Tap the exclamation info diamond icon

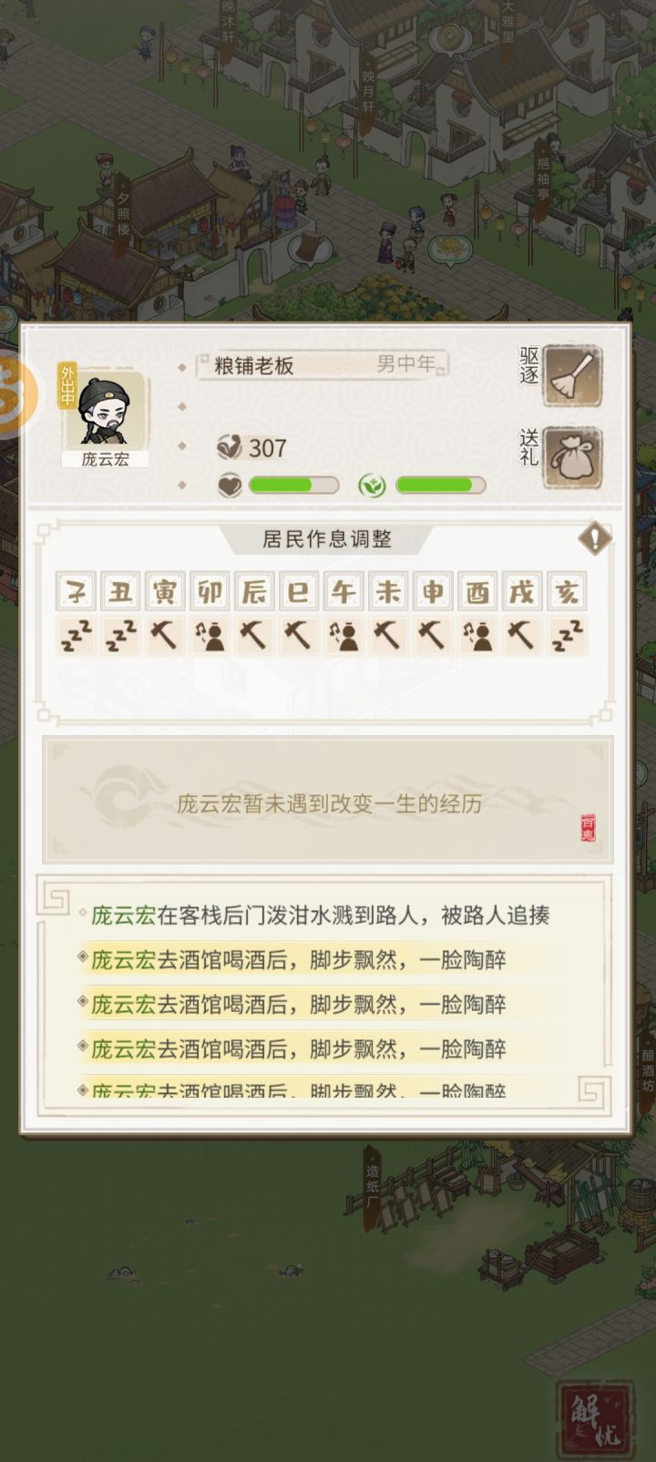pos(595,537)
